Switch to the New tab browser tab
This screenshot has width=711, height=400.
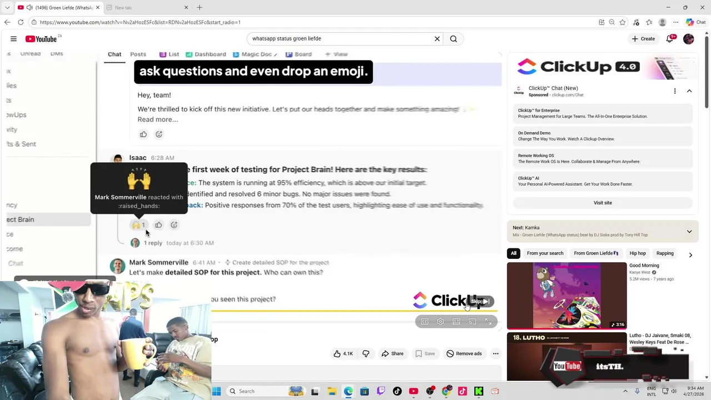click(x=147, y=7)
